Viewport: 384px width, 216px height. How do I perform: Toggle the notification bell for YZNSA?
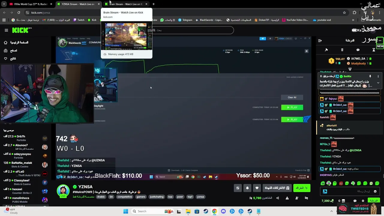pos(247,188)
